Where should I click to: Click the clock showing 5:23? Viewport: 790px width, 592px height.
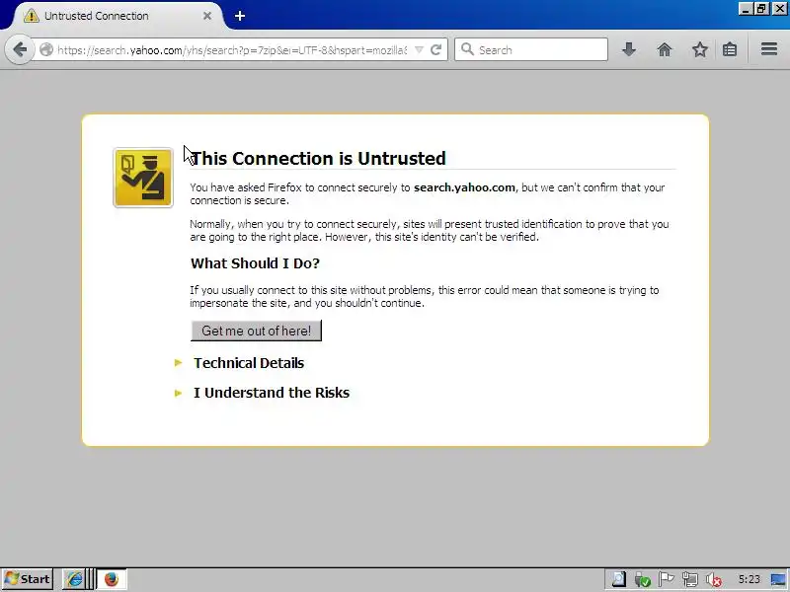(x=749, y=579)
